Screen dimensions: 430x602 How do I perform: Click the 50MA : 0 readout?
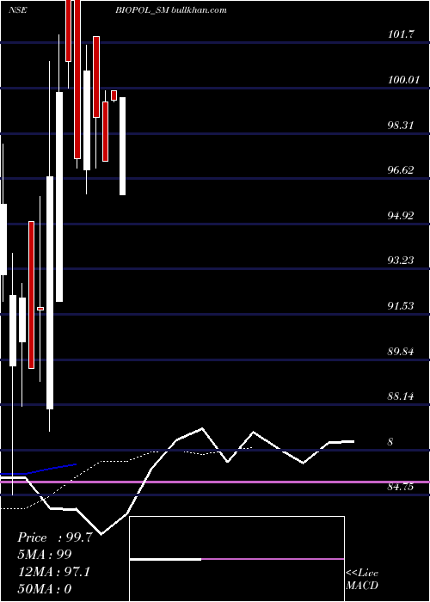(45, 589)
